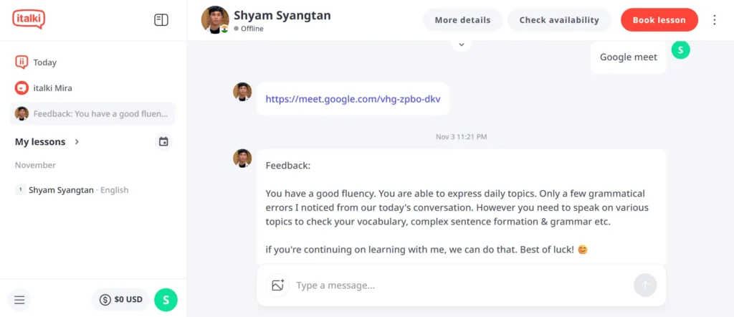This screenshot has width=734, height=317.
Task: Open the green S profile avatar in sidebar
Action: pyautogui.click(x=166, y=300)
